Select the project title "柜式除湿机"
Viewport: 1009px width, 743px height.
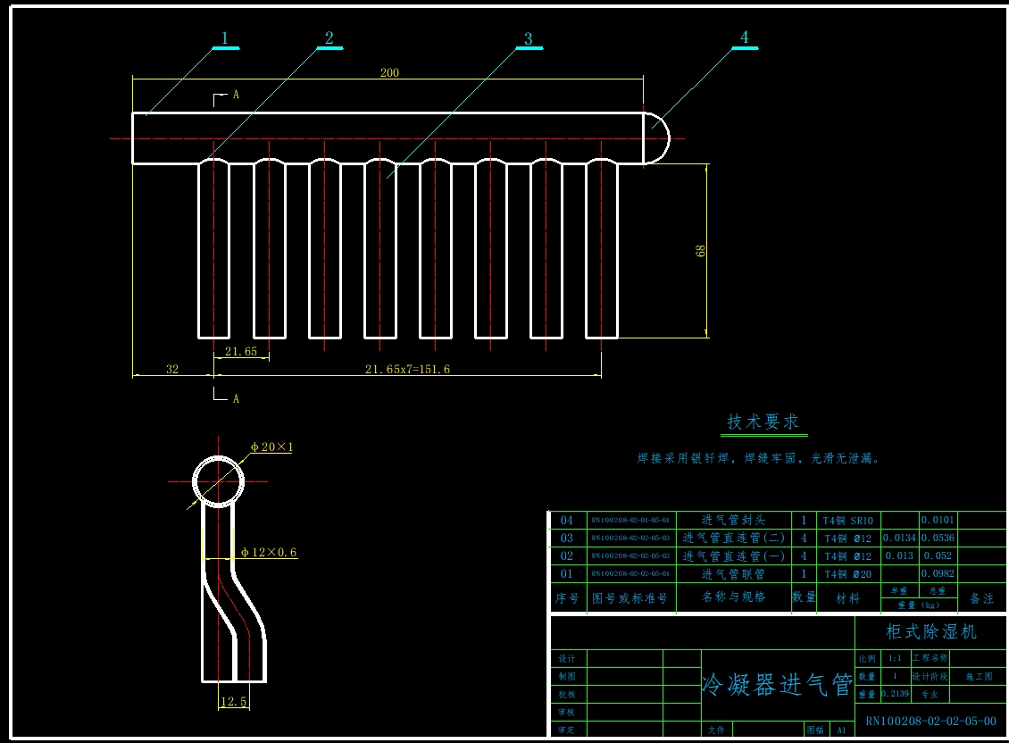(x=931, y=631)
